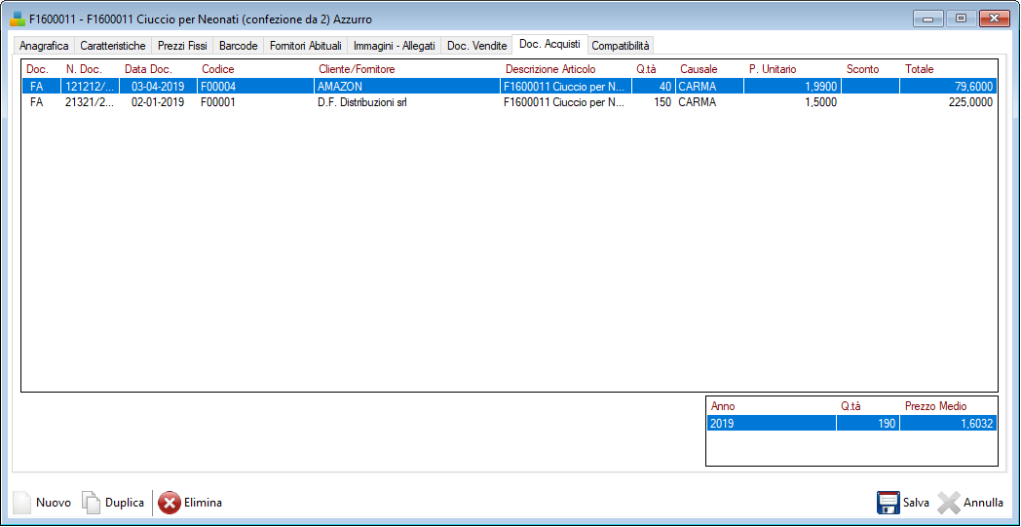Viewport: 1021px width, 527px height.
Task: Switch to the Doc. Vendite tab
Action: click(476, 46)
